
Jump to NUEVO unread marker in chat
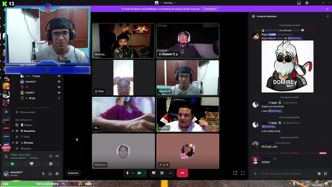[323, 153]
